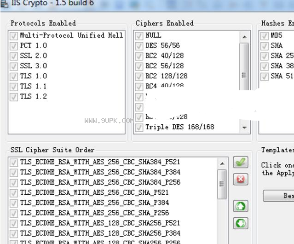294x244 pixels.
Task: Toggle the SHA 512 hash checkbox
Action: click(264, 76)
